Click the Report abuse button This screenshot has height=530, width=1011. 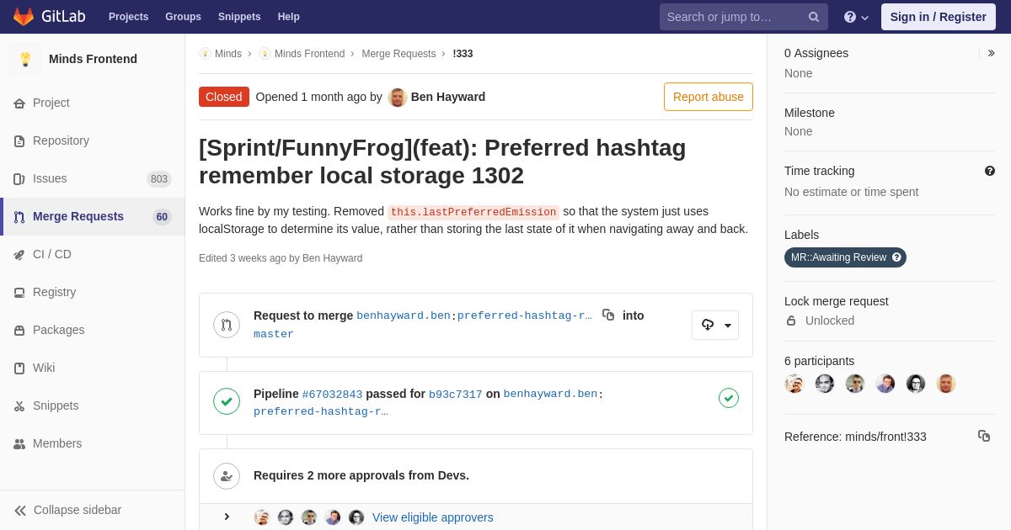click(709, 97)
